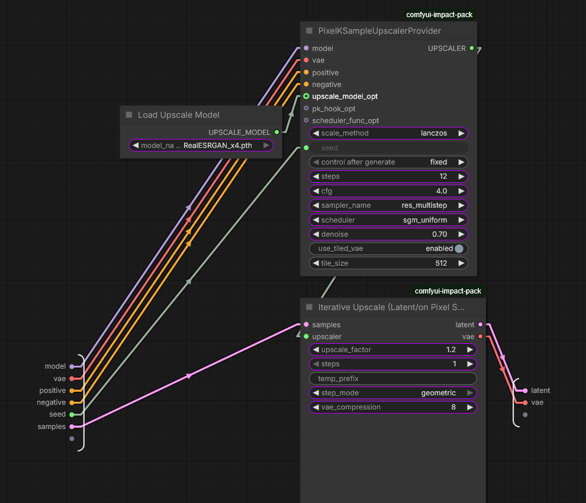The width and height of the screenshot is (586, 503).
Task: Click the model input socket on PixelKSampleUpscalerProvider
Action: [x=306, y=48]
